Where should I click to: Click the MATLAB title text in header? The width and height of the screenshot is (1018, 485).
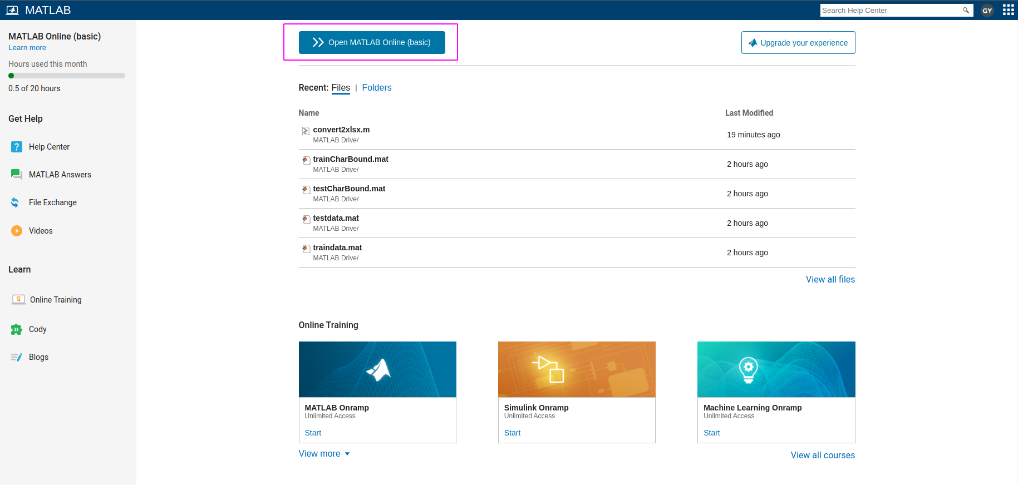tap(48, 10)
